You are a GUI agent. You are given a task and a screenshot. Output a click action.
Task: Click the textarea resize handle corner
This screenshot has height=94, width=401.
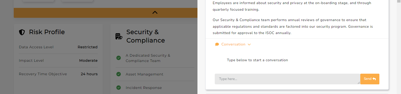coord(359,83)
